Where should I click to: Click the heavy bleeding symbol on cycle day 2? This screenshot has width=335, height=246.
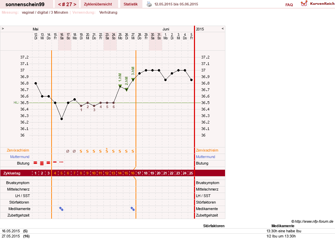(x=42, y=163)
